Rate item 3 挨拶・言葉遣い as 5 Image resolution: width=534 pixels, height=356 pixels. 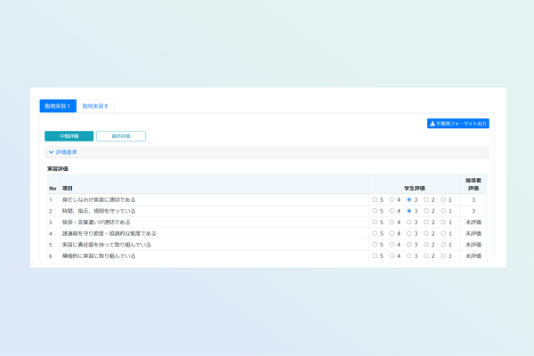tap(375, 222)
